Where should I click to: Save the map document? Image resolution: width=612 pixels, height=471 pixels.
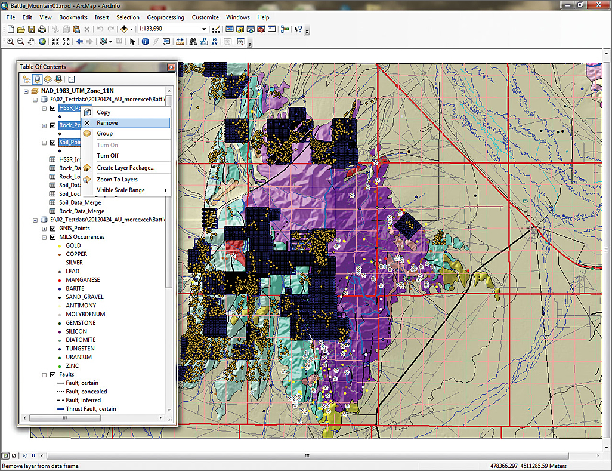[x=31, y=29]
